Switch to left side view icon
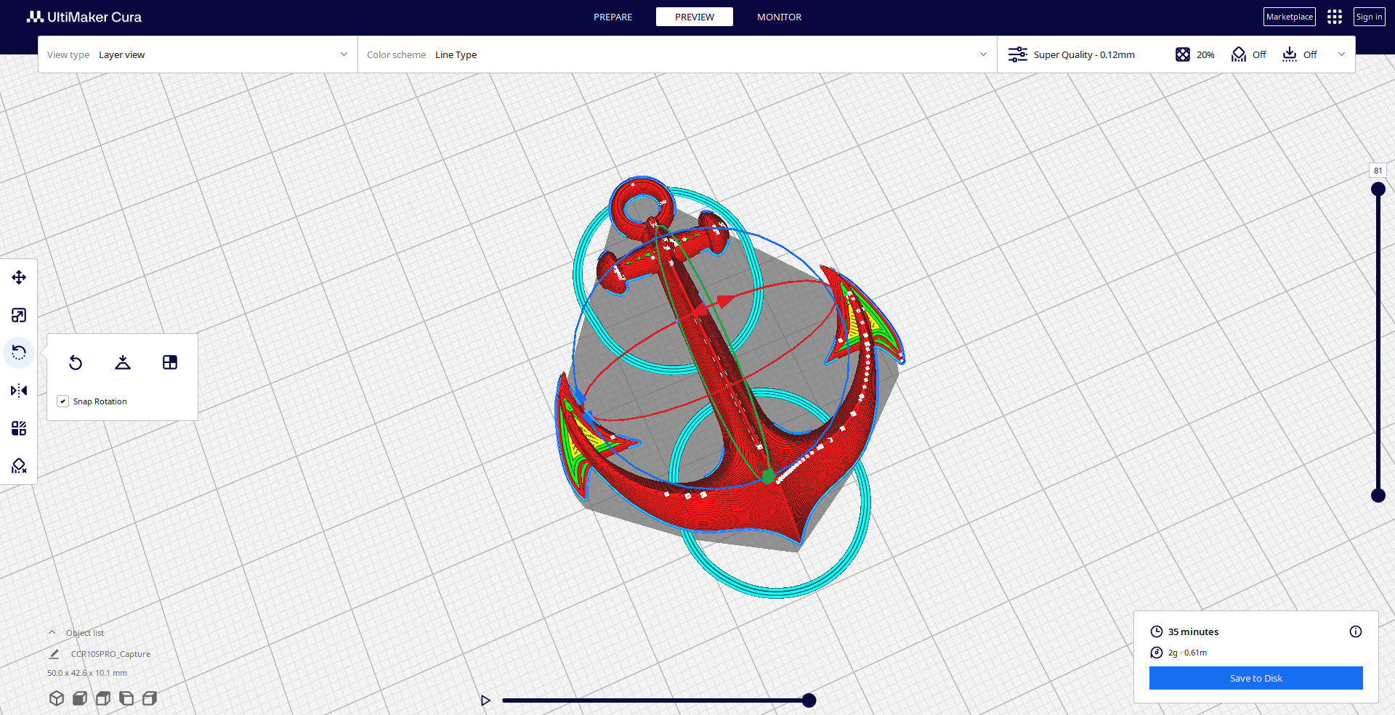Viewport: 1395px width, 715px height. click(x=126, y=698)
